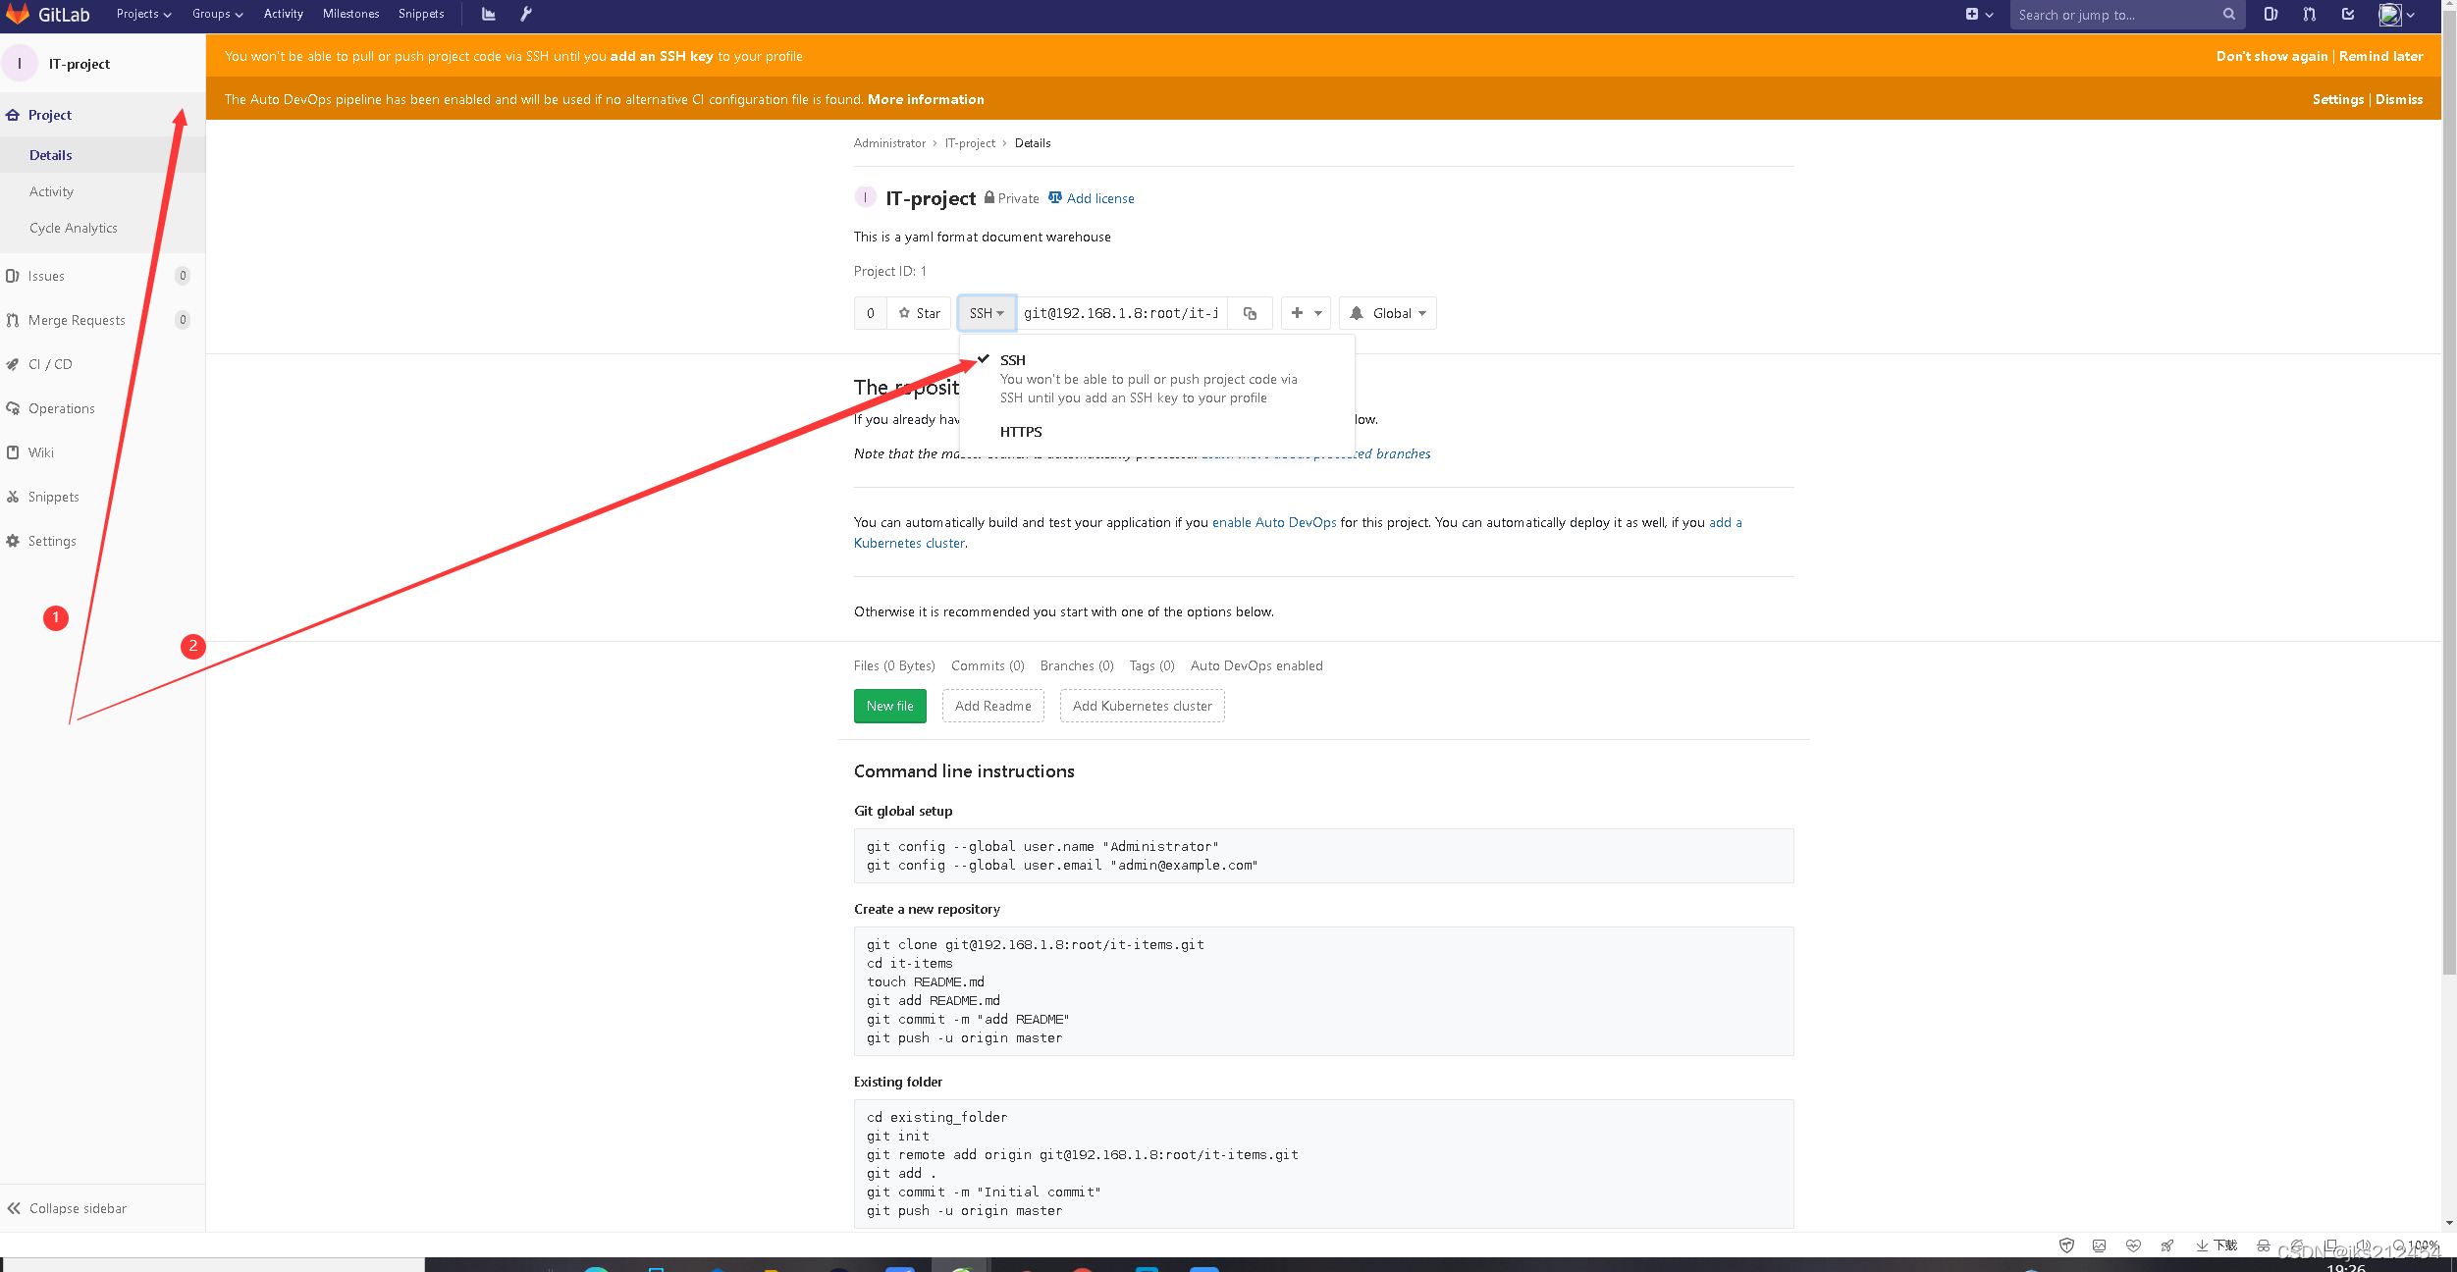Click the new item plus icon in the top bar
The width and height of the screenshot is (2457, 1272).
tap(1971, 14)
